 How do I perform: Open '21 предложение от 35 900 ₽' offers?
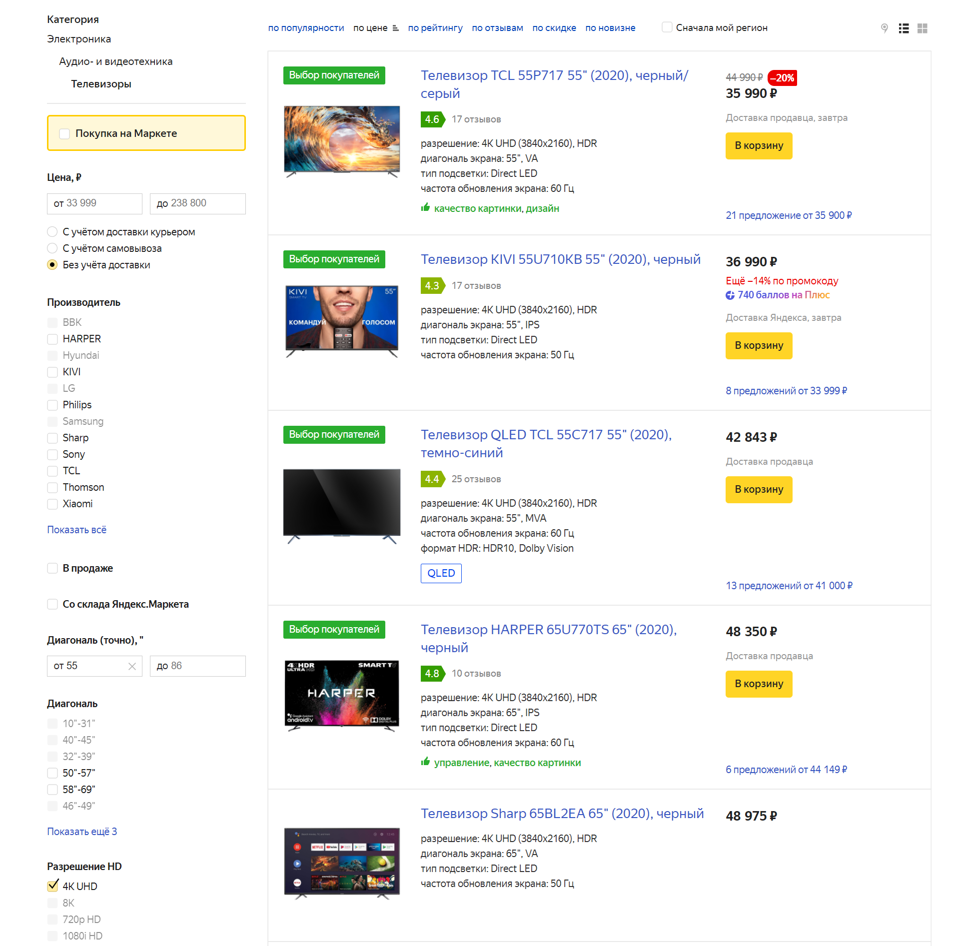789,215
